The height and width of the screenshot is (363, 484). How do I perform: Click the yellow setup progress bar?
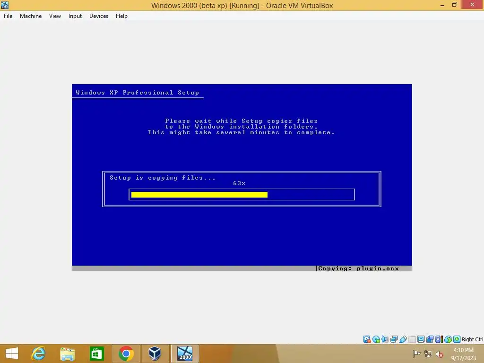199,194
